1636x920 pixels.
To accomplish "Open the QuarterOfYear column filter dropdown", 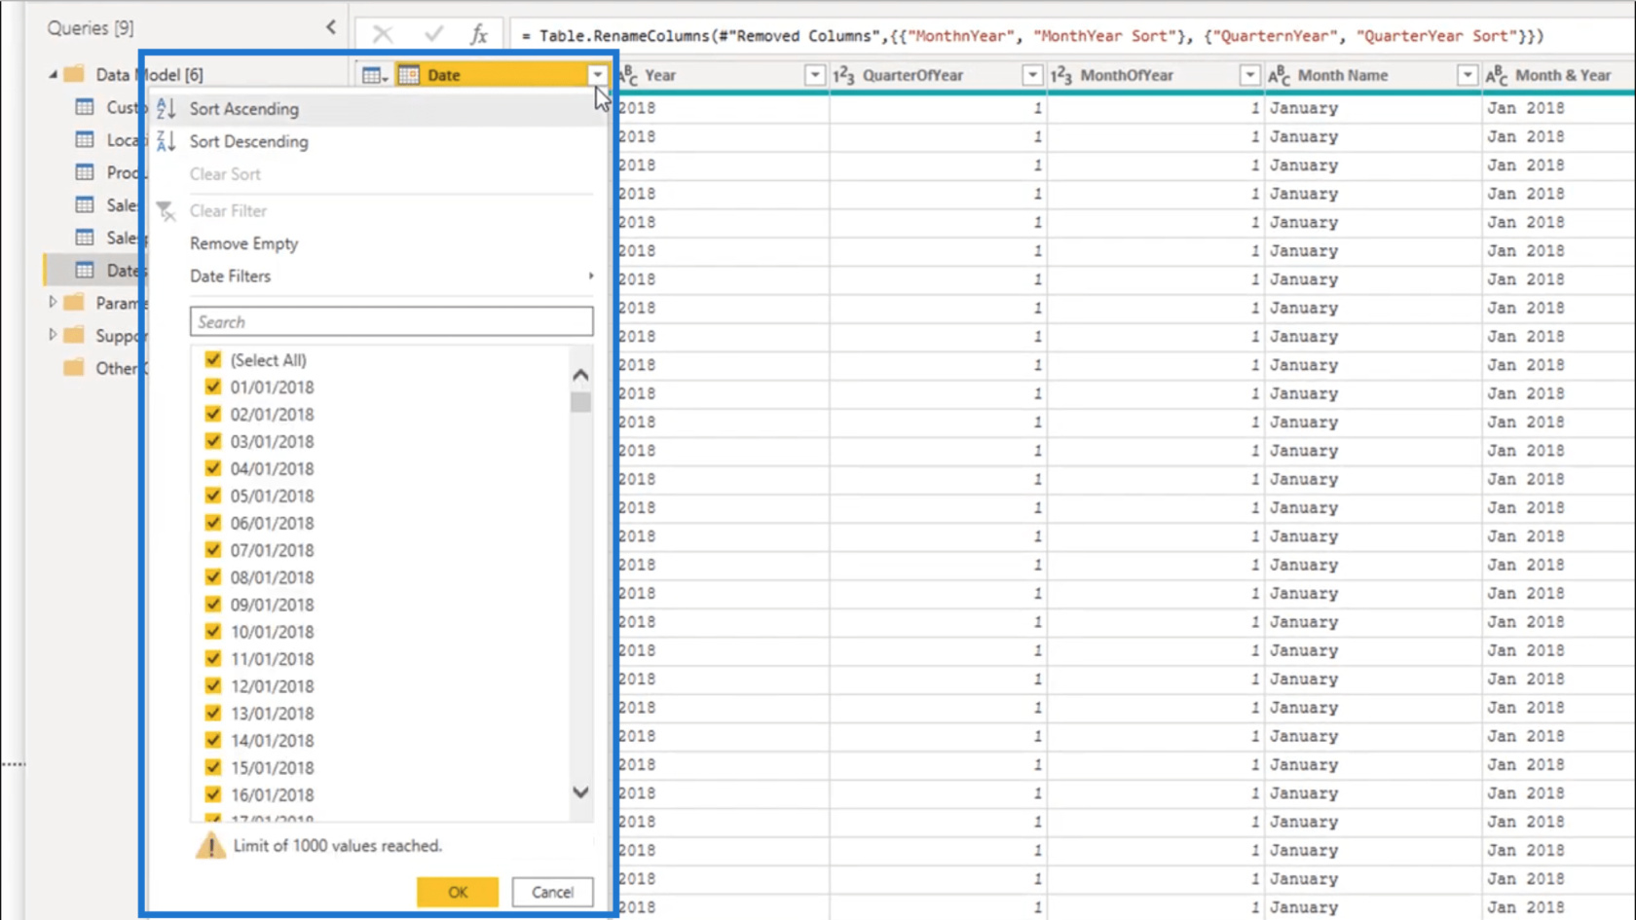I will (x=1032, y=75).
